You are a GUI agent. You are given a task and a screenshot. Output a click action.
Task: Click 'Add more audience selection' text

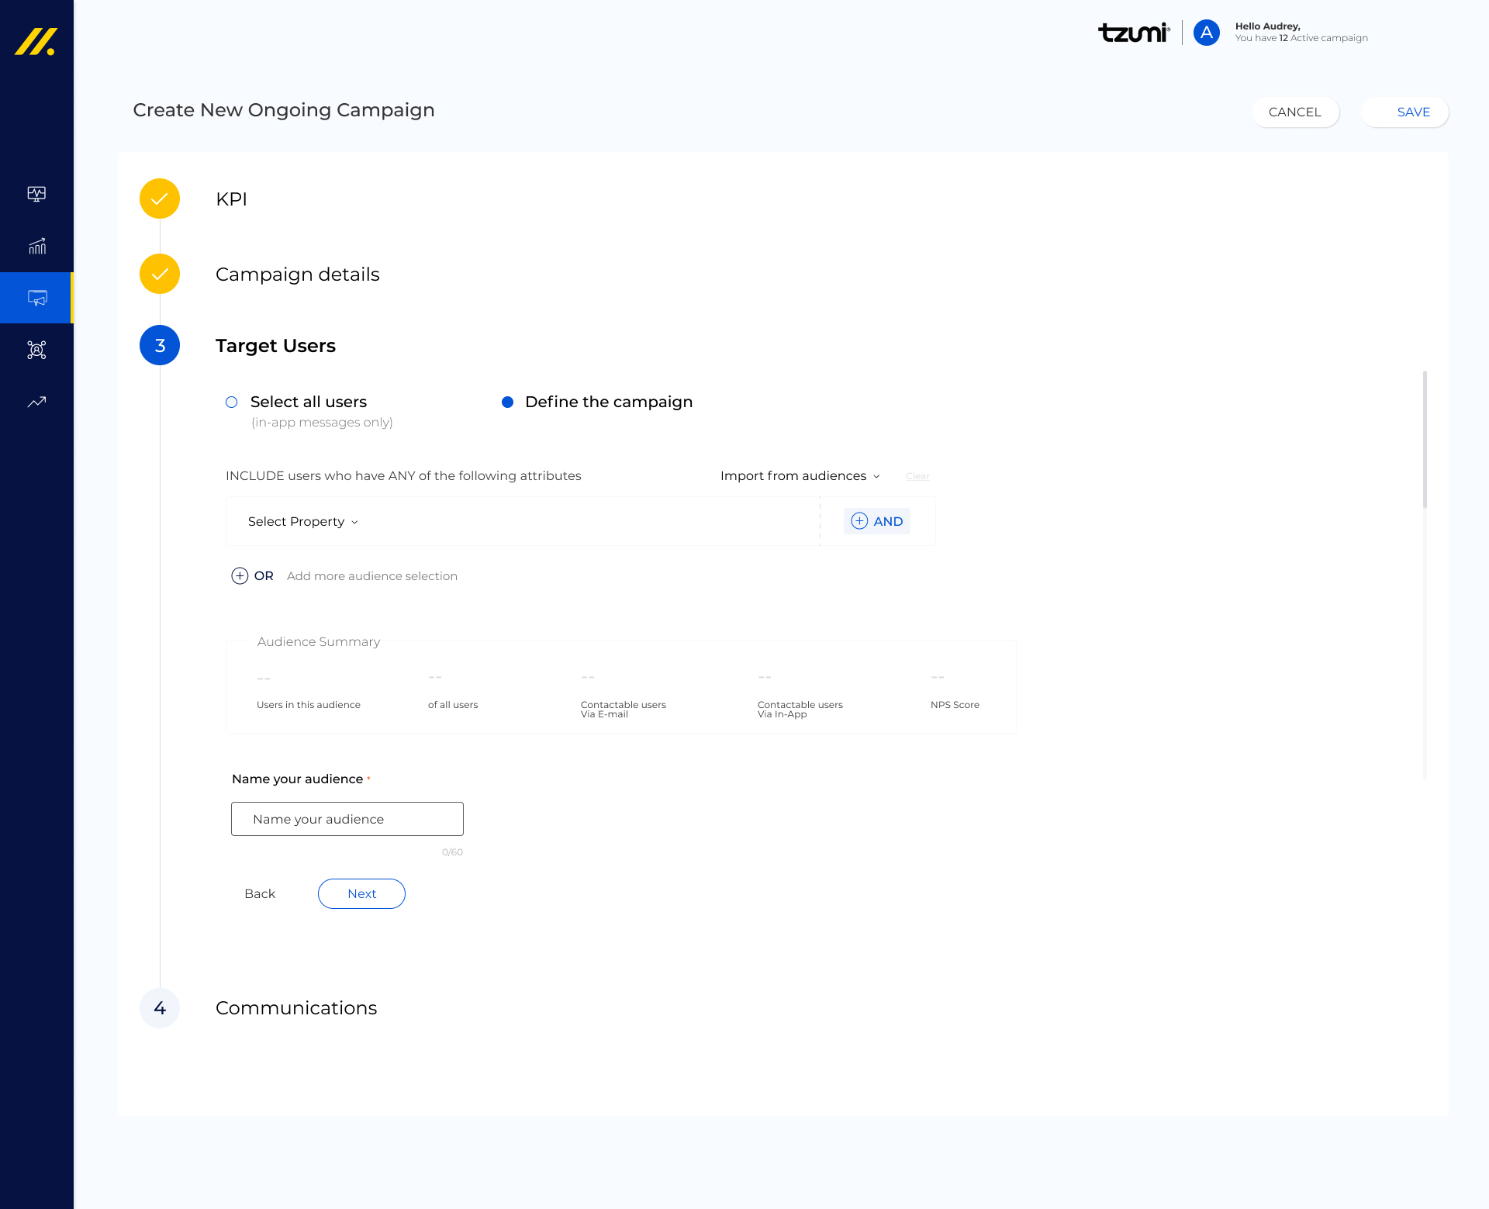(372, 576)
